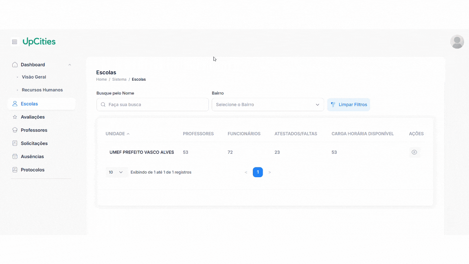Click the FUNCIONÁRIOS column header
Image resolution: width=469 pixels, height=264 pixels.
tap(244, 134)
